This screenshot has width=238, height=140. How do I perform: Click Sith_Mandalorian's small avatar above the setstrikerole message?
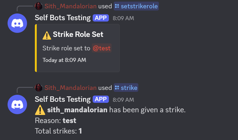(x=38, y=6)
